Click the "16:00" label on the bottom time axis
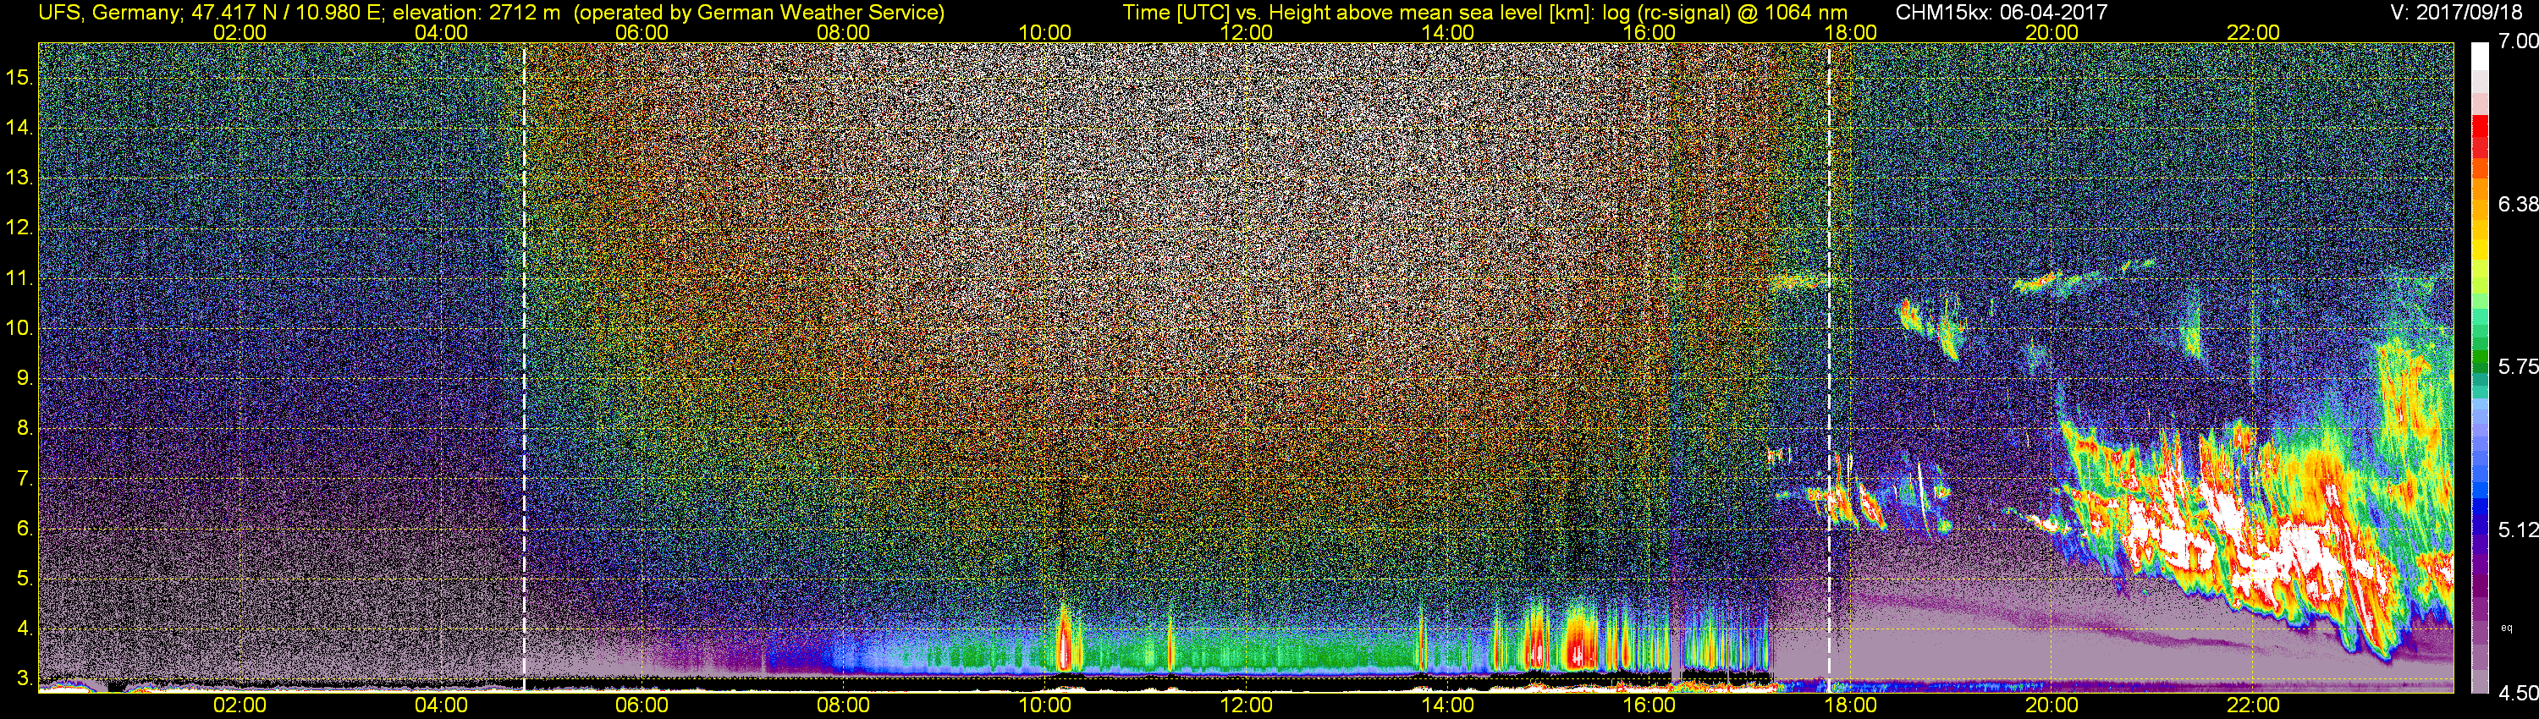2539x719 pixels. (1649, 705)
